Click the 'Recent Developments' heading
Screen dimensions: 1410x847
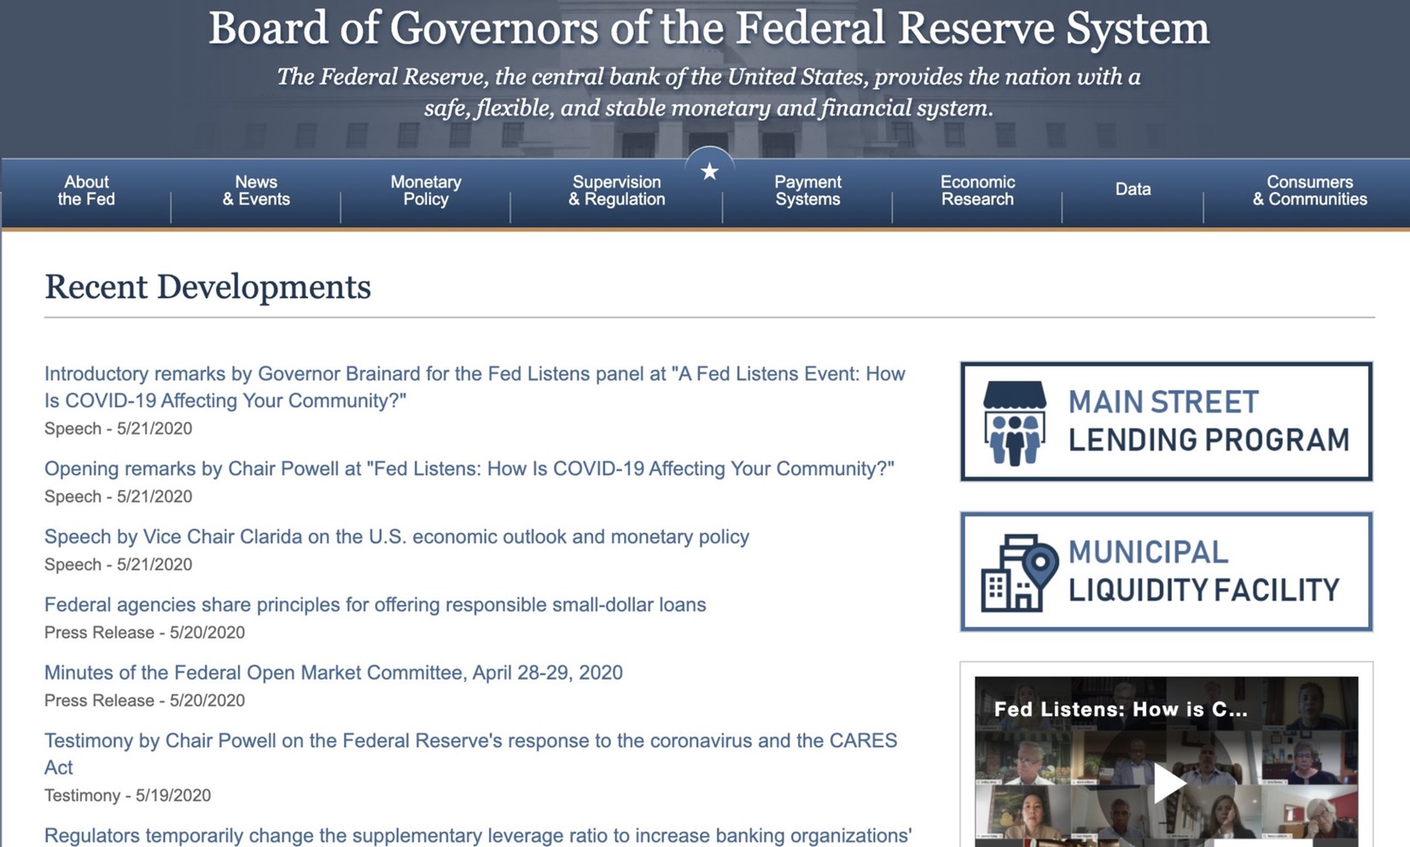tap(207, 287)
